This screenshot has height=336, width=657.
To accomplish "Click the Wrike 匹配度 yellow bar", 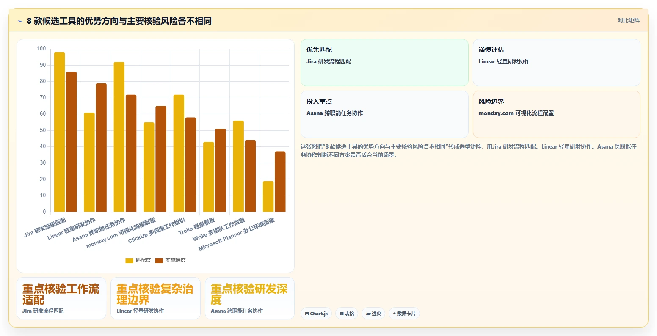I will coord(238,166).
